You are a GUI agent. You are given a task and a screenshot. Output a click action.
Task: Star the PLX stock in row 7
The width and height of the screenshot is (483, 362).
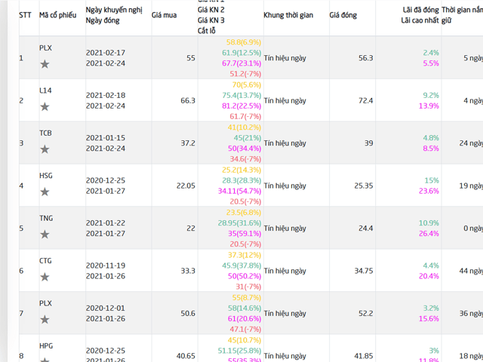pyautogui.click(x=45, y=320)
